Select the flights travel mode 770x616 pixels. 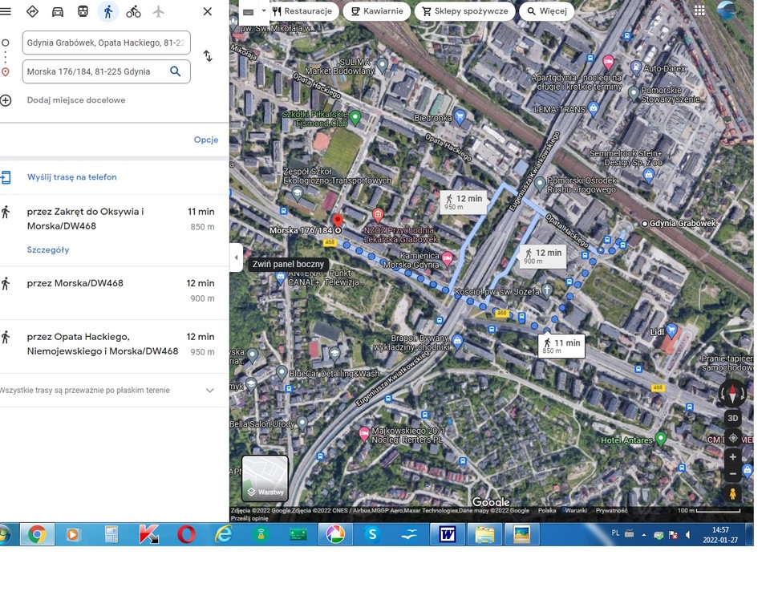(x=158, y=11)
